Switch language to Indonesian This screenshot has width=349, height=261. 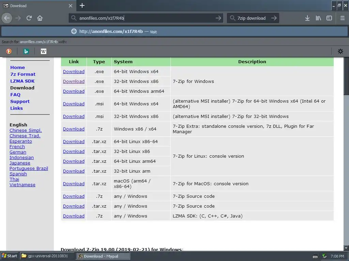pyautogui.click(x=21, y=158)
